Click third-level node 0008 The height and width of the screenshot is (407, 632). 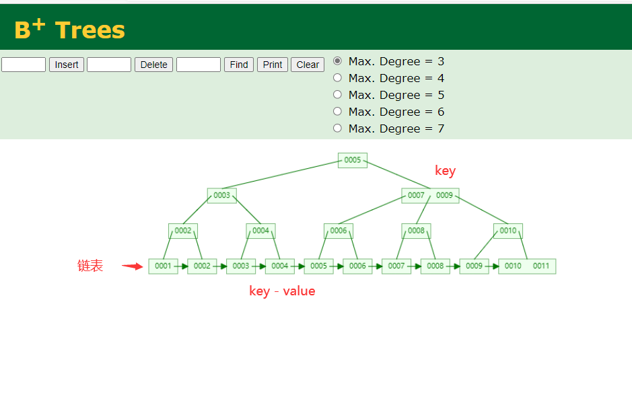coord(417,231)
